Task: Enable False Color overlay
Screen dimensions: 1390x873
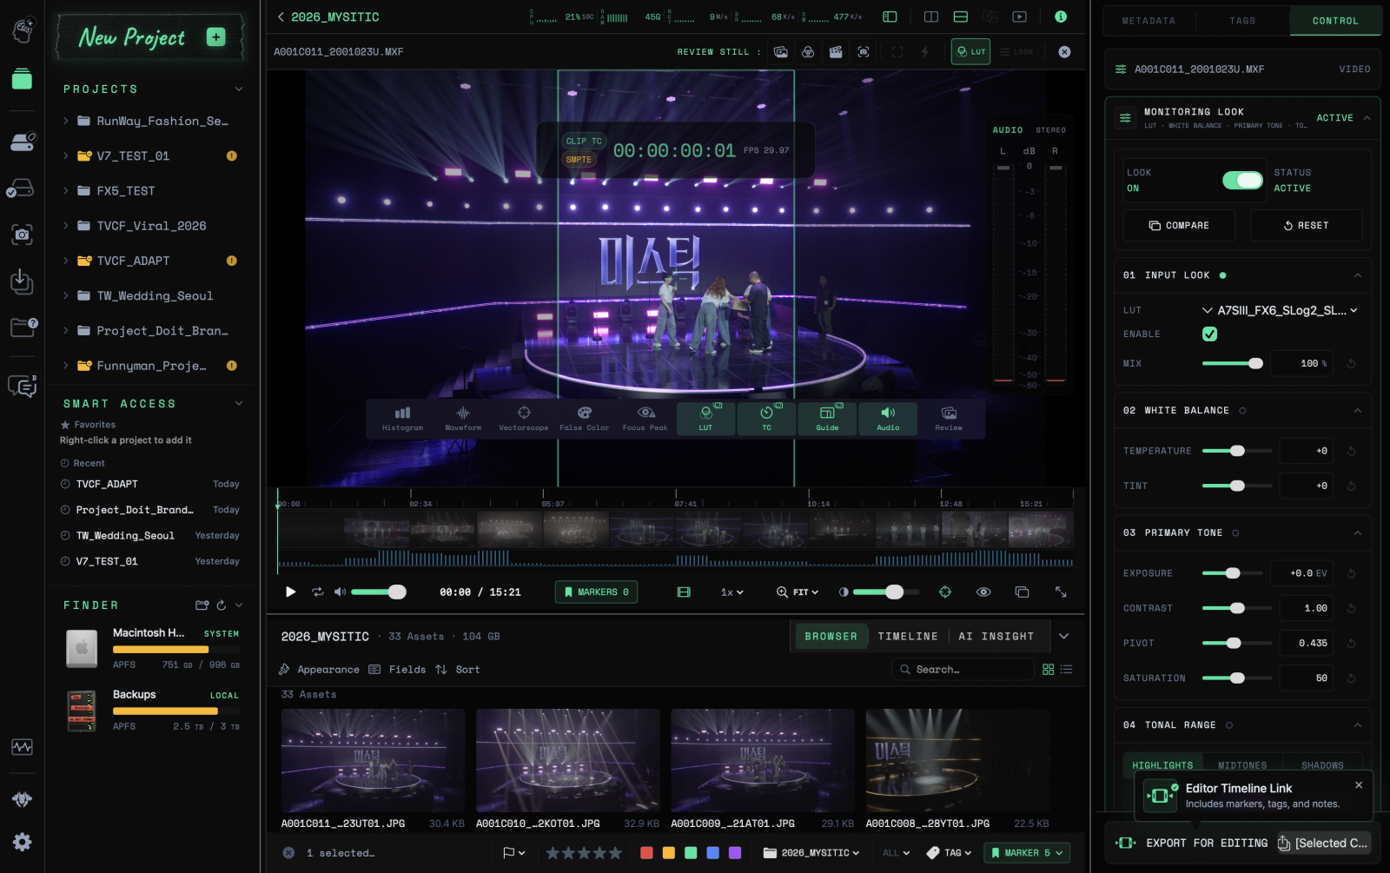Action: click(x=585, y=418)
